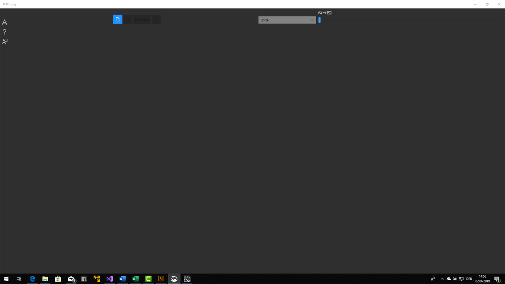Screen dimensions: 505x284
Task: Open the help section with the question mark
Action: [4, 32]
